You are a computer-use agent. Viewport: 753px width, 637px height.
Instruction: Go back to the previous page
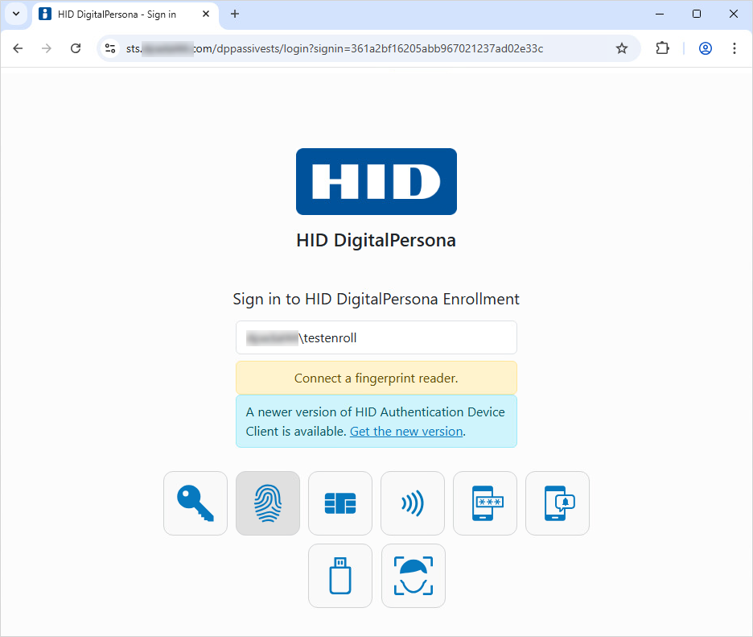click(x=18, y=48)
